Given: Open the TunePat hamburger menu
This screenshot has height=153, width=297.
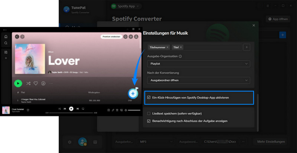Looking at the screenshot, I should click(x=268, y=6).
